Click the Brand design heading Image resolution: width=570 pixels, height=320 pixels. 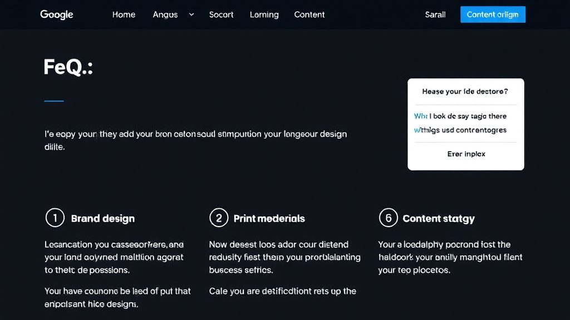[x=103, y=218]
